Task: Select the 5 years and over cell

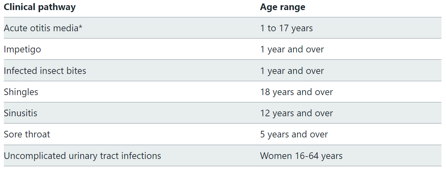Action: click(x=294, y=134)
